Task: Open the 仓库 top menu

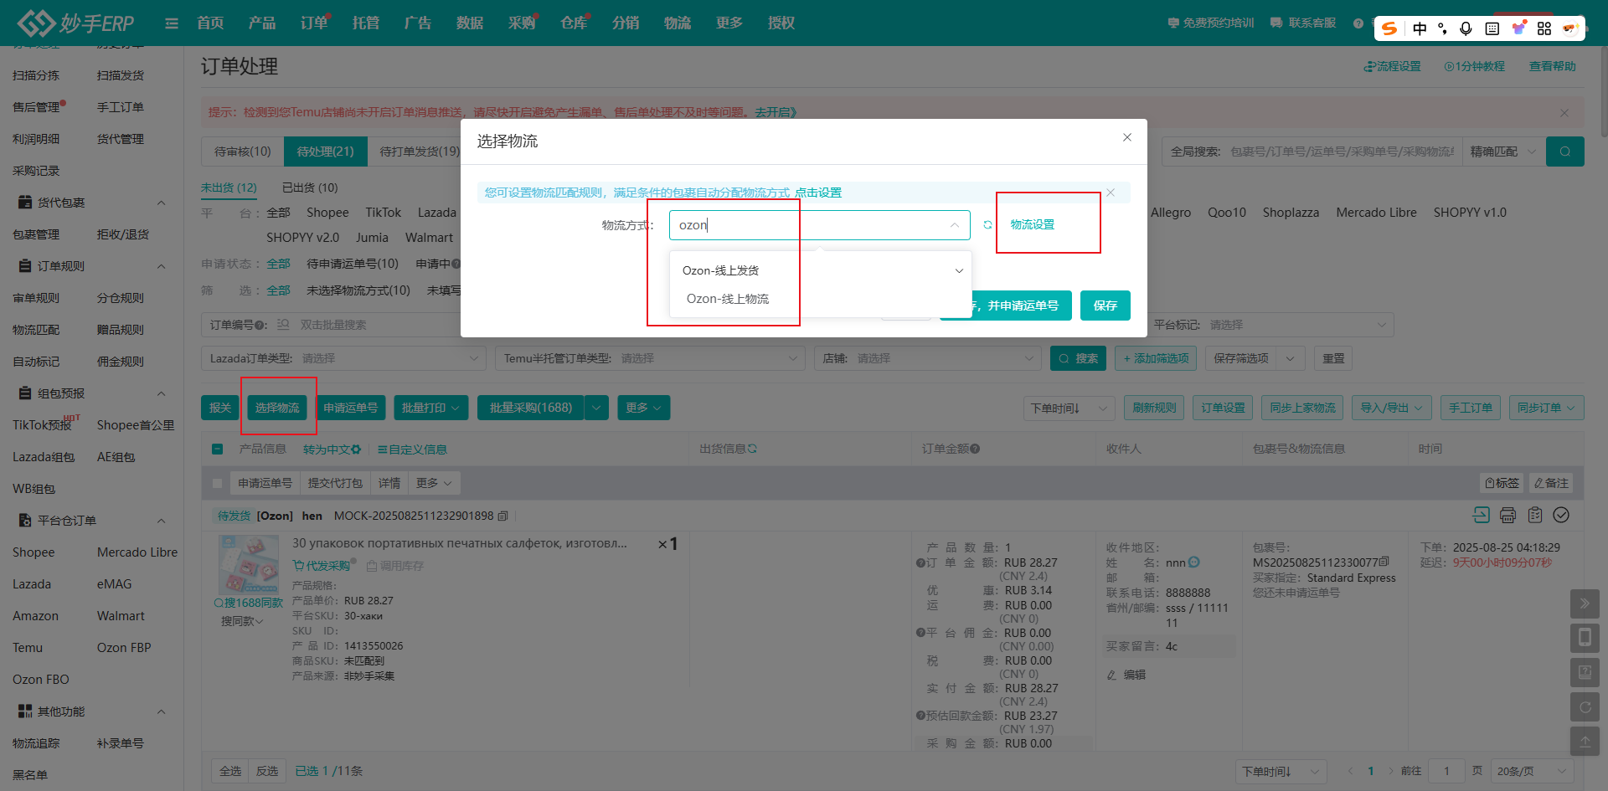Action: (573, 23)
